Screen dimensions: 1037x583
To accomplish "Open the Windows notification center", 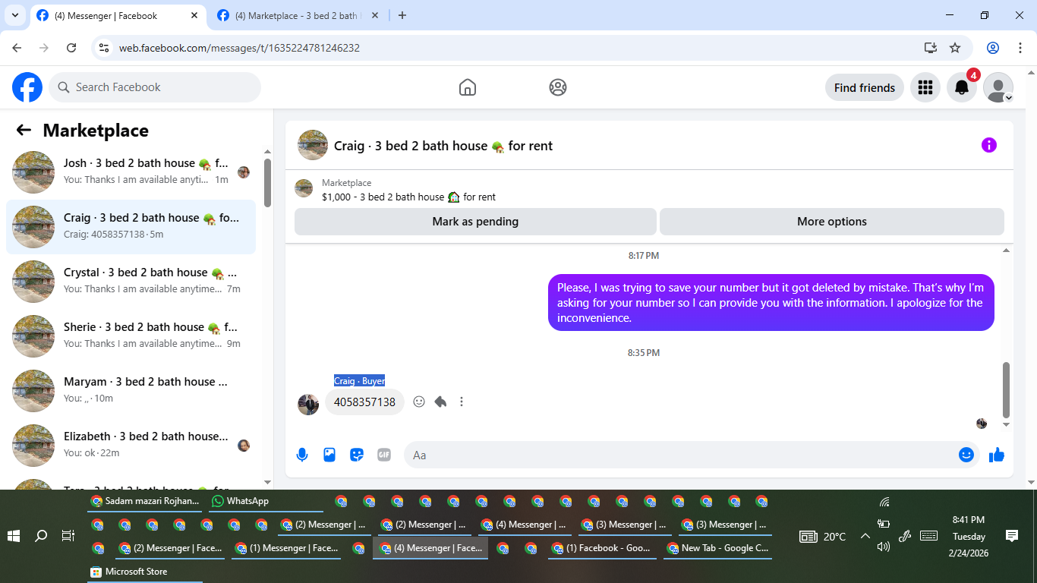I will pyautogui.click(x=1011, y=536).
